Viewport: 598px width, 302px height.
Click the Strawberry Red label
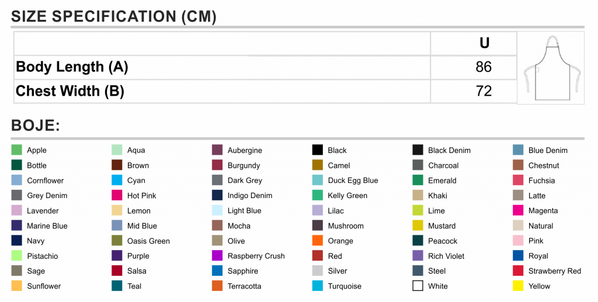pyautogui.click(x=555, y=271)
